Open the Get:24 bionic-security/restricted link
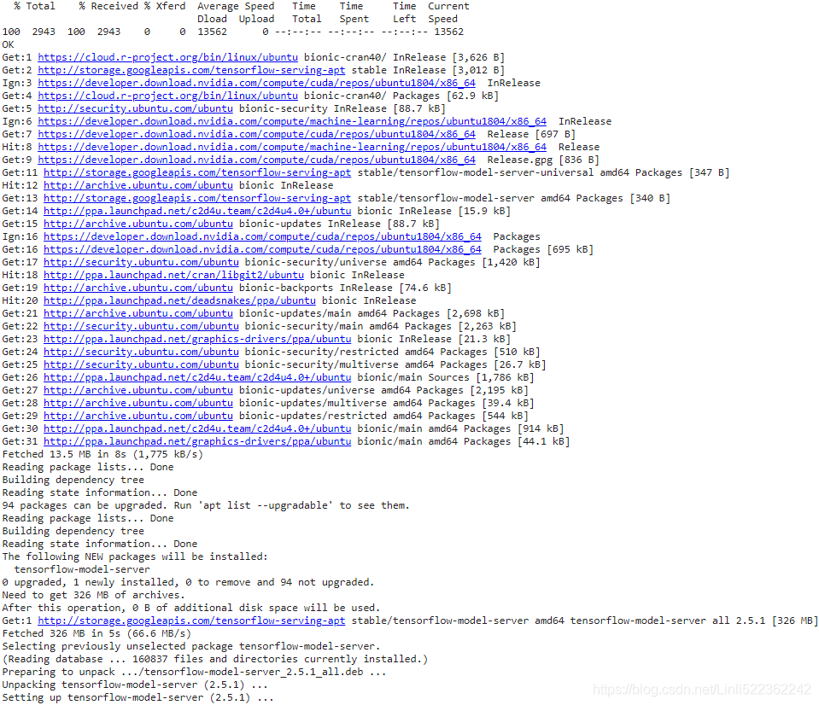819x705 pixels. click(x=141, y=351)
